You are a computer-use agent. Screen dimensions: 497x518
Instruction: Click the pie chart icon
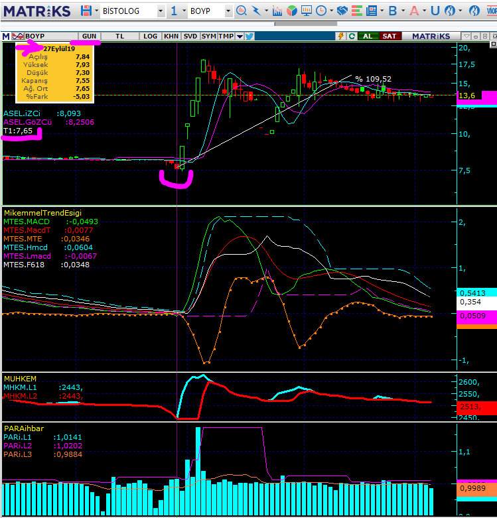pos(292,11)
